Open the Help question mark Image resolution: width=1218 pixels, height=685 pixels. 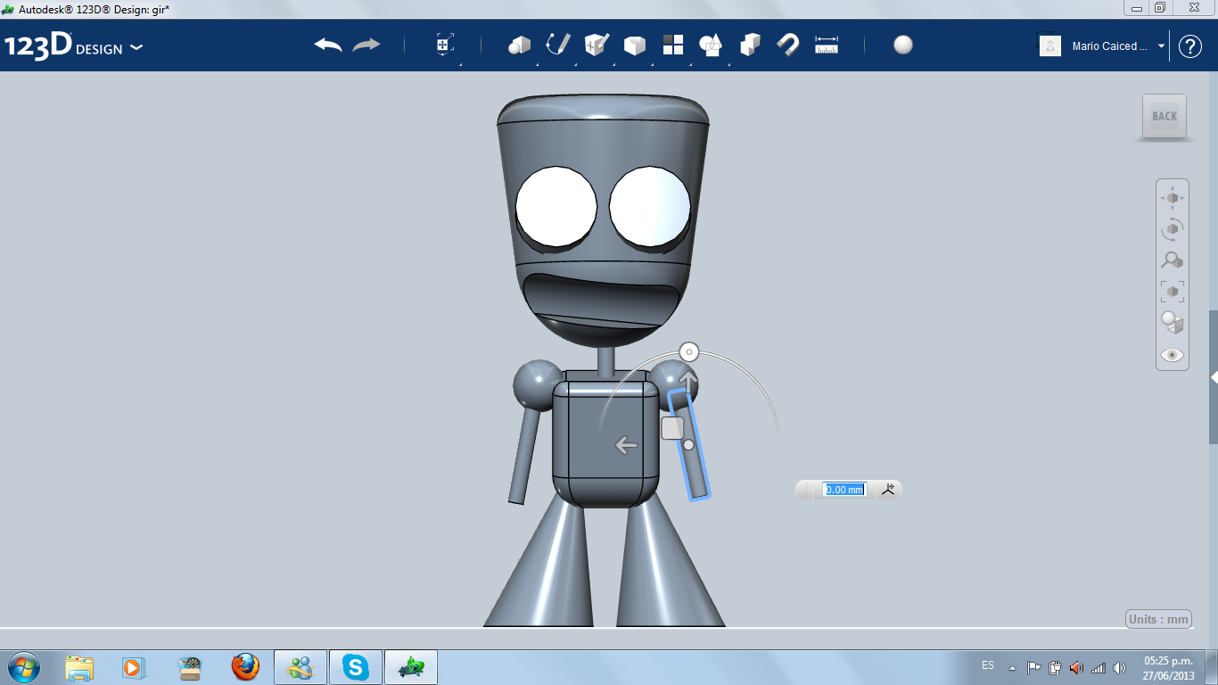pyautogui.click(x=1190, y=46)
